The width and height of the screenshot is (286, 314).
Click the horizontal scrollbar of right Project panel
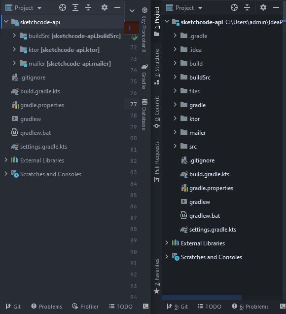[202, 298]
